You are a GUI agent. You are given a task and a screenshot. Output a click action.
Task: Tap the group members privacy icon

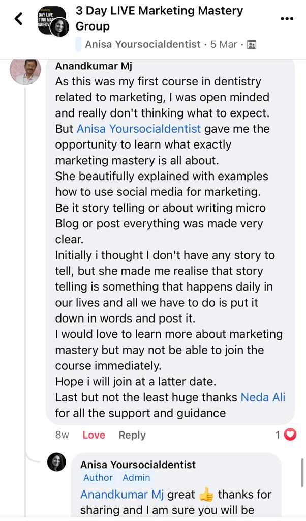pyautogui.click(x=251, y=44)
